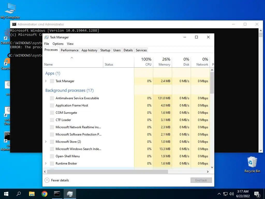Sort by Status column header
The image size is (265, 199).
[119, 62]
